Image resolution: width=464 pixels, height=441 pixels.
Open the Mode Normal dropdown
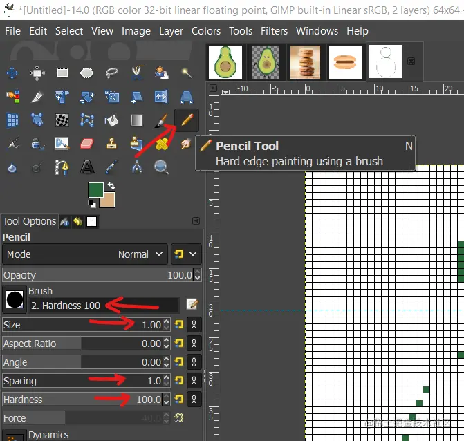click(85, 254)
